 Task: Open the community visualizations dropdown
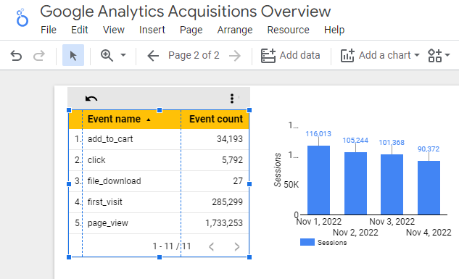pyautogui.click(x=439, y=55)
